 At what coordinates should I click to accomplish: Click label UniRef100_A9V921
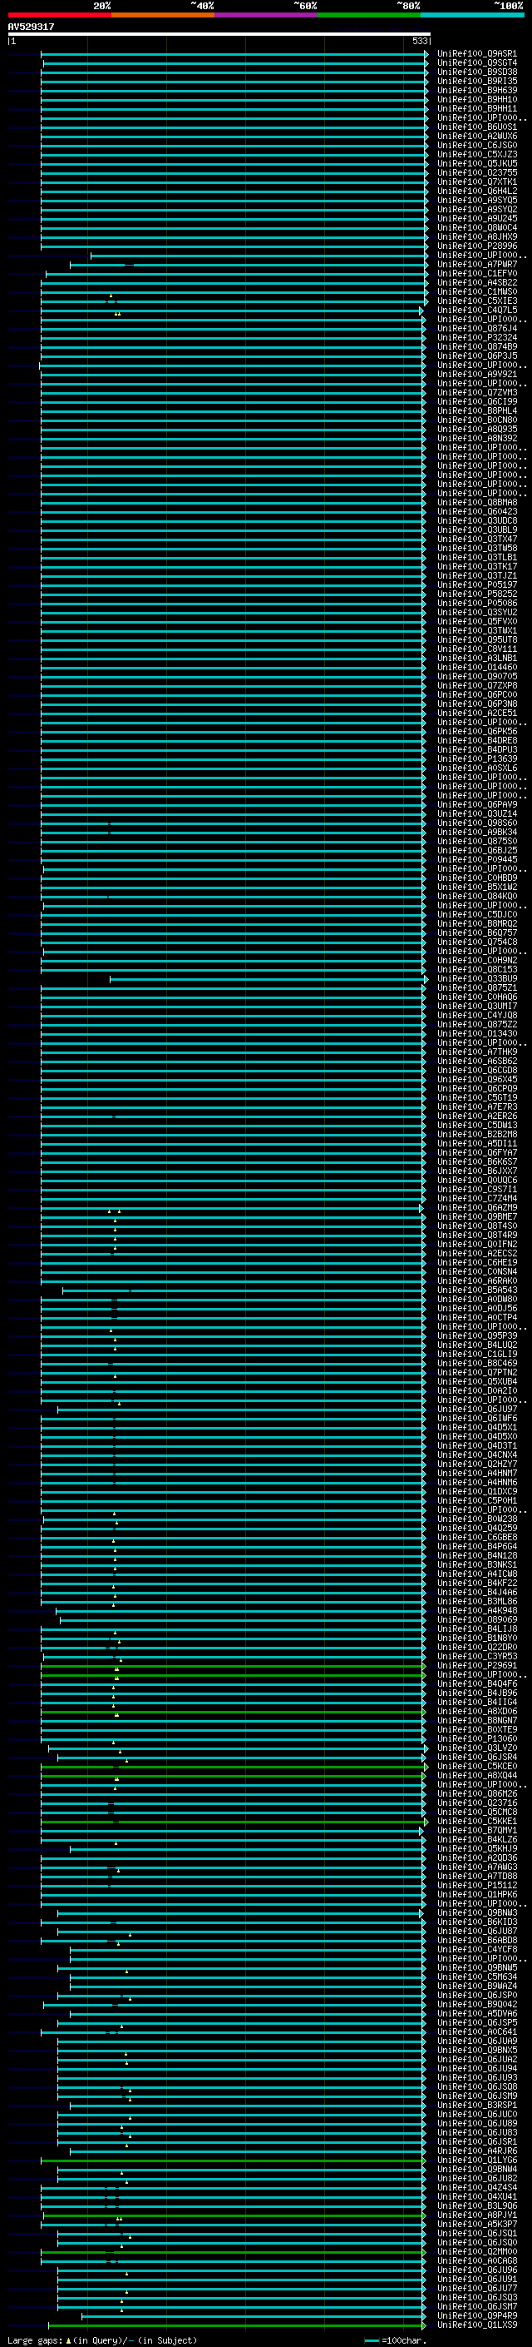click(x=476, y=374)
